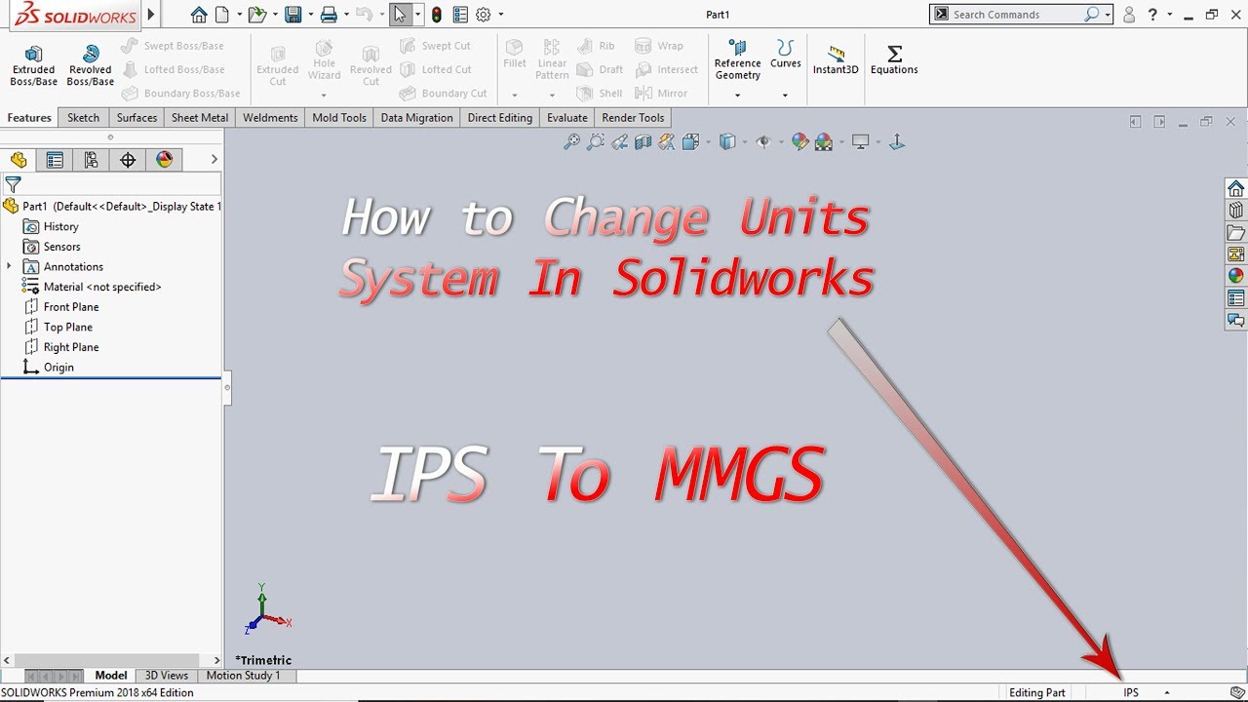
Task: Open the ConfigurationManager tab
Action: click(x=91, y=160)
